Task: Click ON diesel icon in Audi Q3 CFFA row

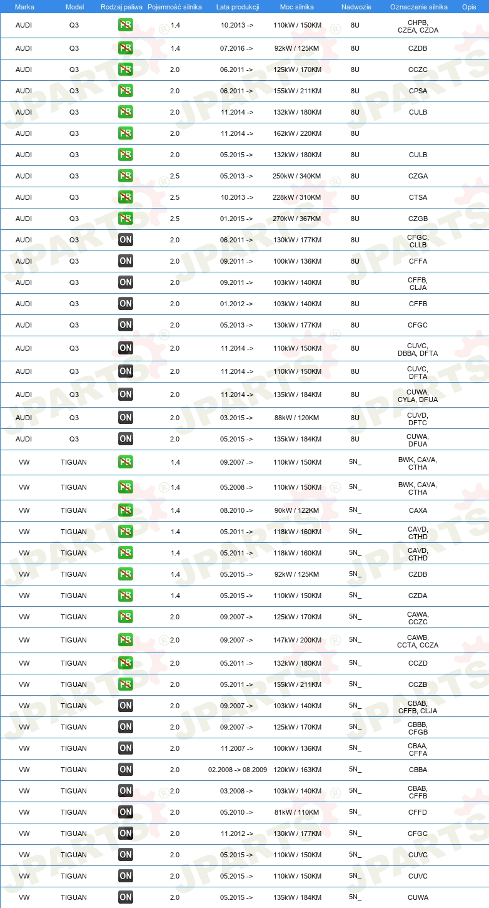Action: (x=126, y=261)
